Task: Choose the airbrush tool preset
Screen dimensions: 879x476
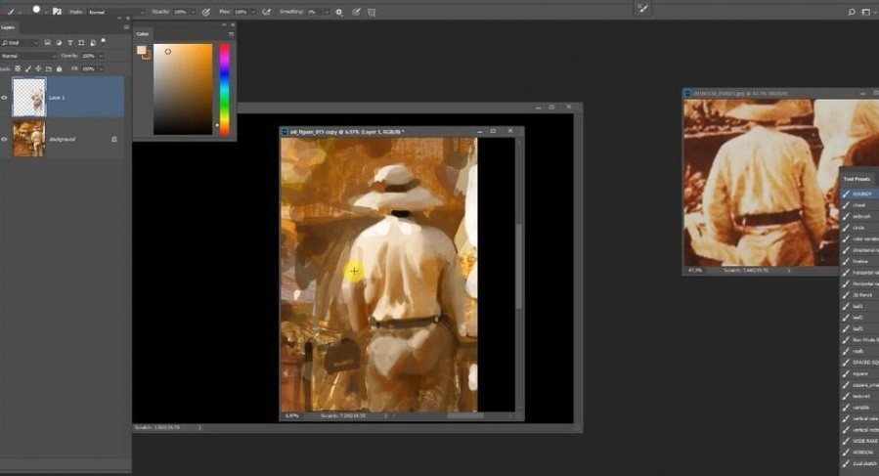Action: (860, 216)
